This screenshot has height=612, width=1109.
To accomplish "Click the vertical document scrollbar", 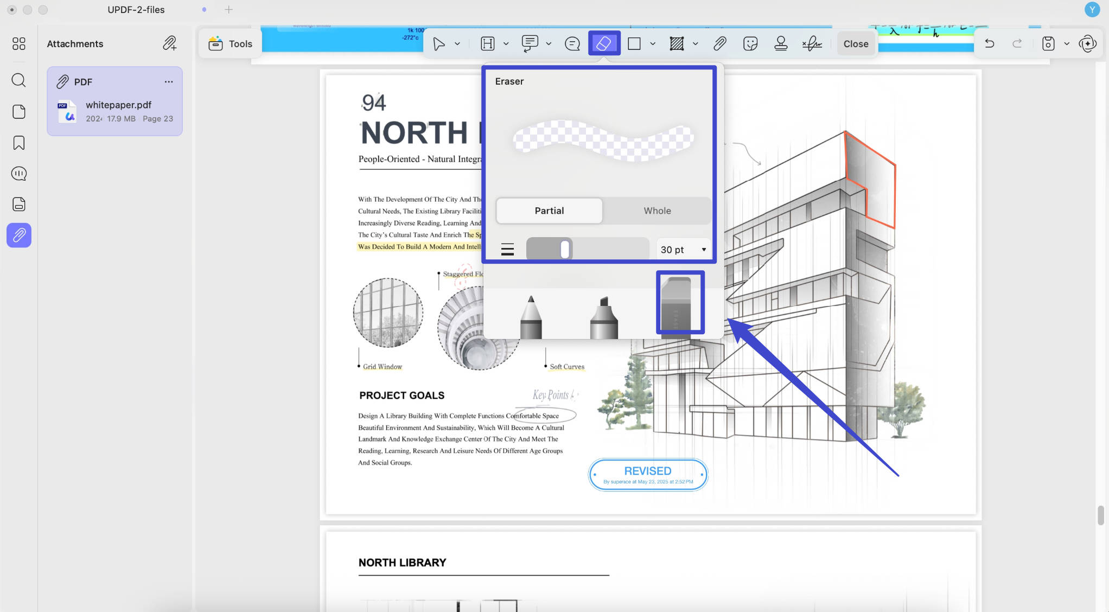I will [1101, 515].
